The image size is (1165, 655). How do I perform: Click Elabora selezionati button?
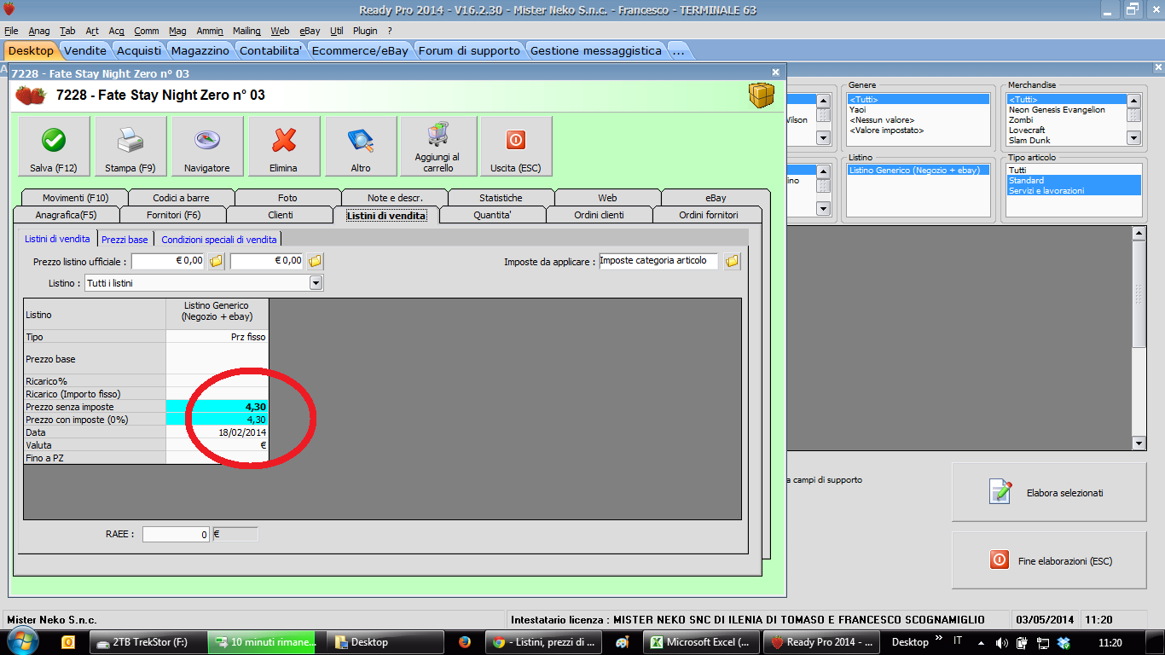tap(1049, 492)
